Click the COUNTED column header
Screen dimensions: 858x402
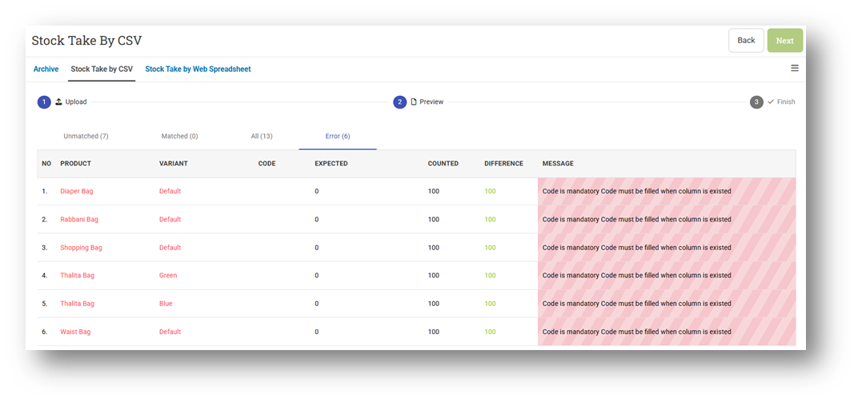pyautogui.click(x=443, y=164)
